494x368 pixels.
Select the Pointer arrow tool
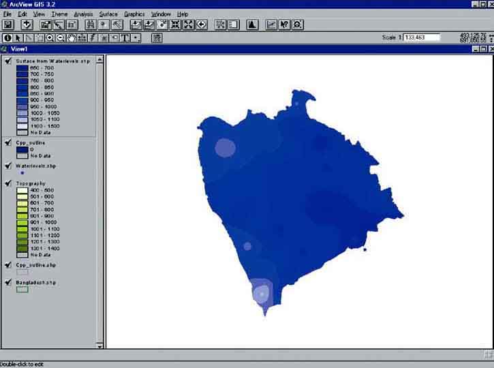point(18,38)
